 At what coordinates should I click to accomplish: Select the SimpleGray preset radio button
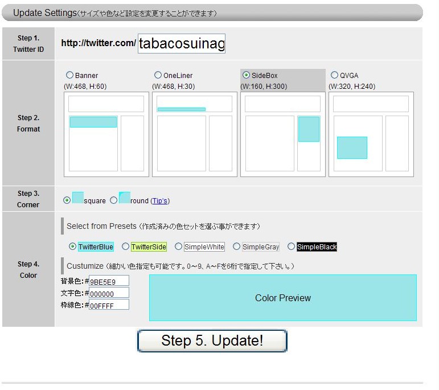click(x=236, y=247)
